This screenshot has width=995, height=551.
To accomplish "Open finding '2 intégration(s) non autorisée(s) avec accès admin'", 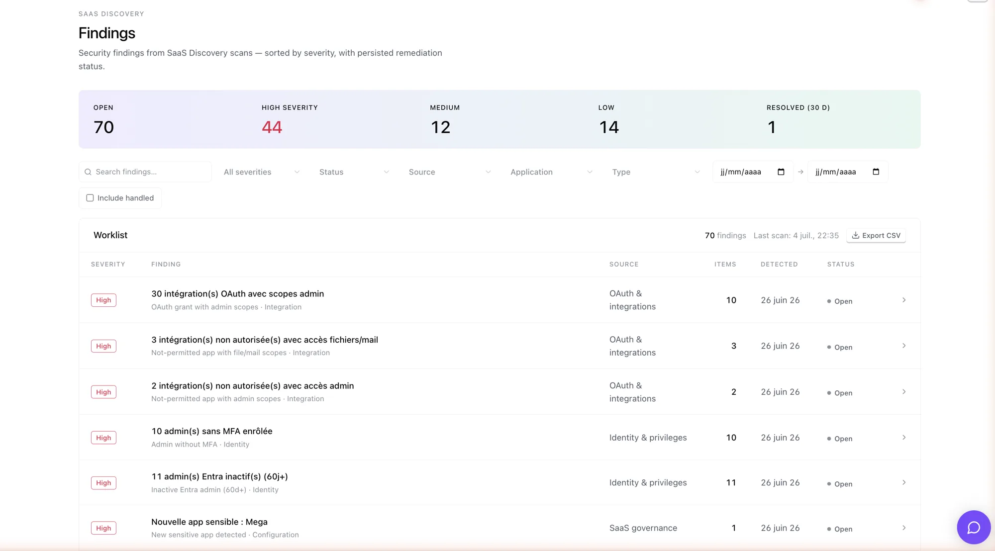I will coord(253,386).
